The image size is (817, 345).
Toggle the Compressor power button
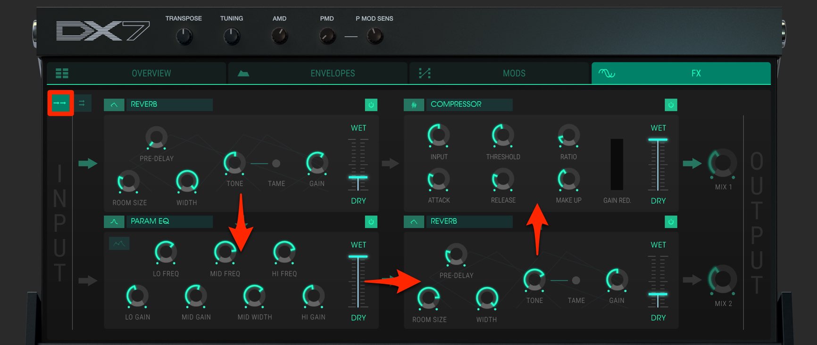click(x=671, y=105)
